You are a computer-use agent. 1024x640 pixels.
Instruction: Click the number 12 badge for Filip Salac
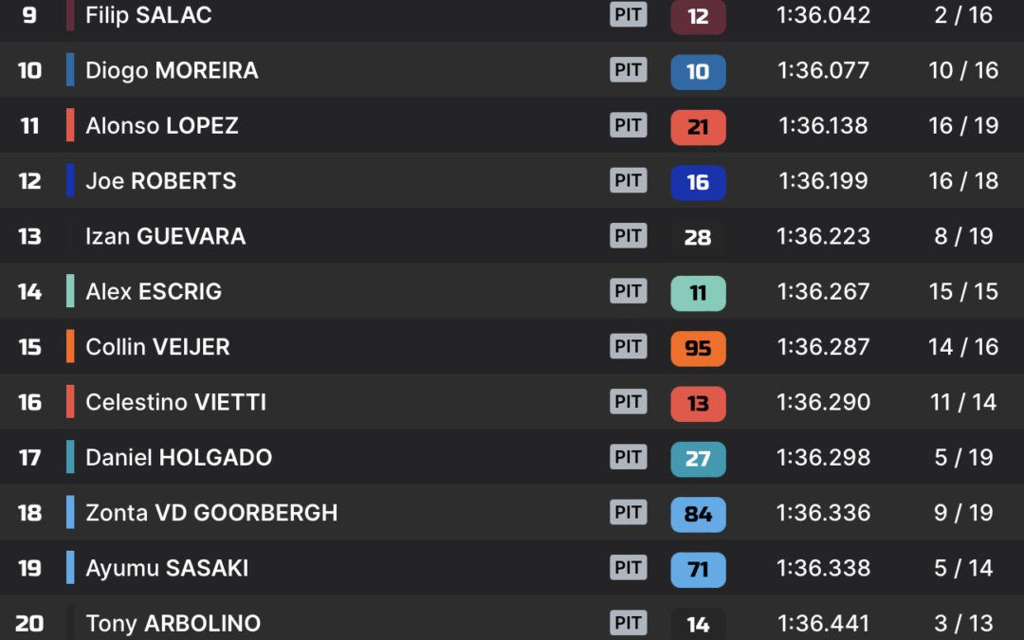coord(698,16)
